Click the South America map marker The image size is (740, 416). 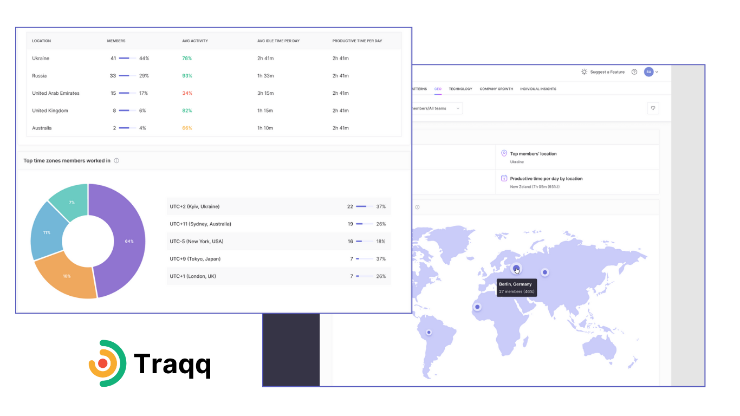pos(429,332)
